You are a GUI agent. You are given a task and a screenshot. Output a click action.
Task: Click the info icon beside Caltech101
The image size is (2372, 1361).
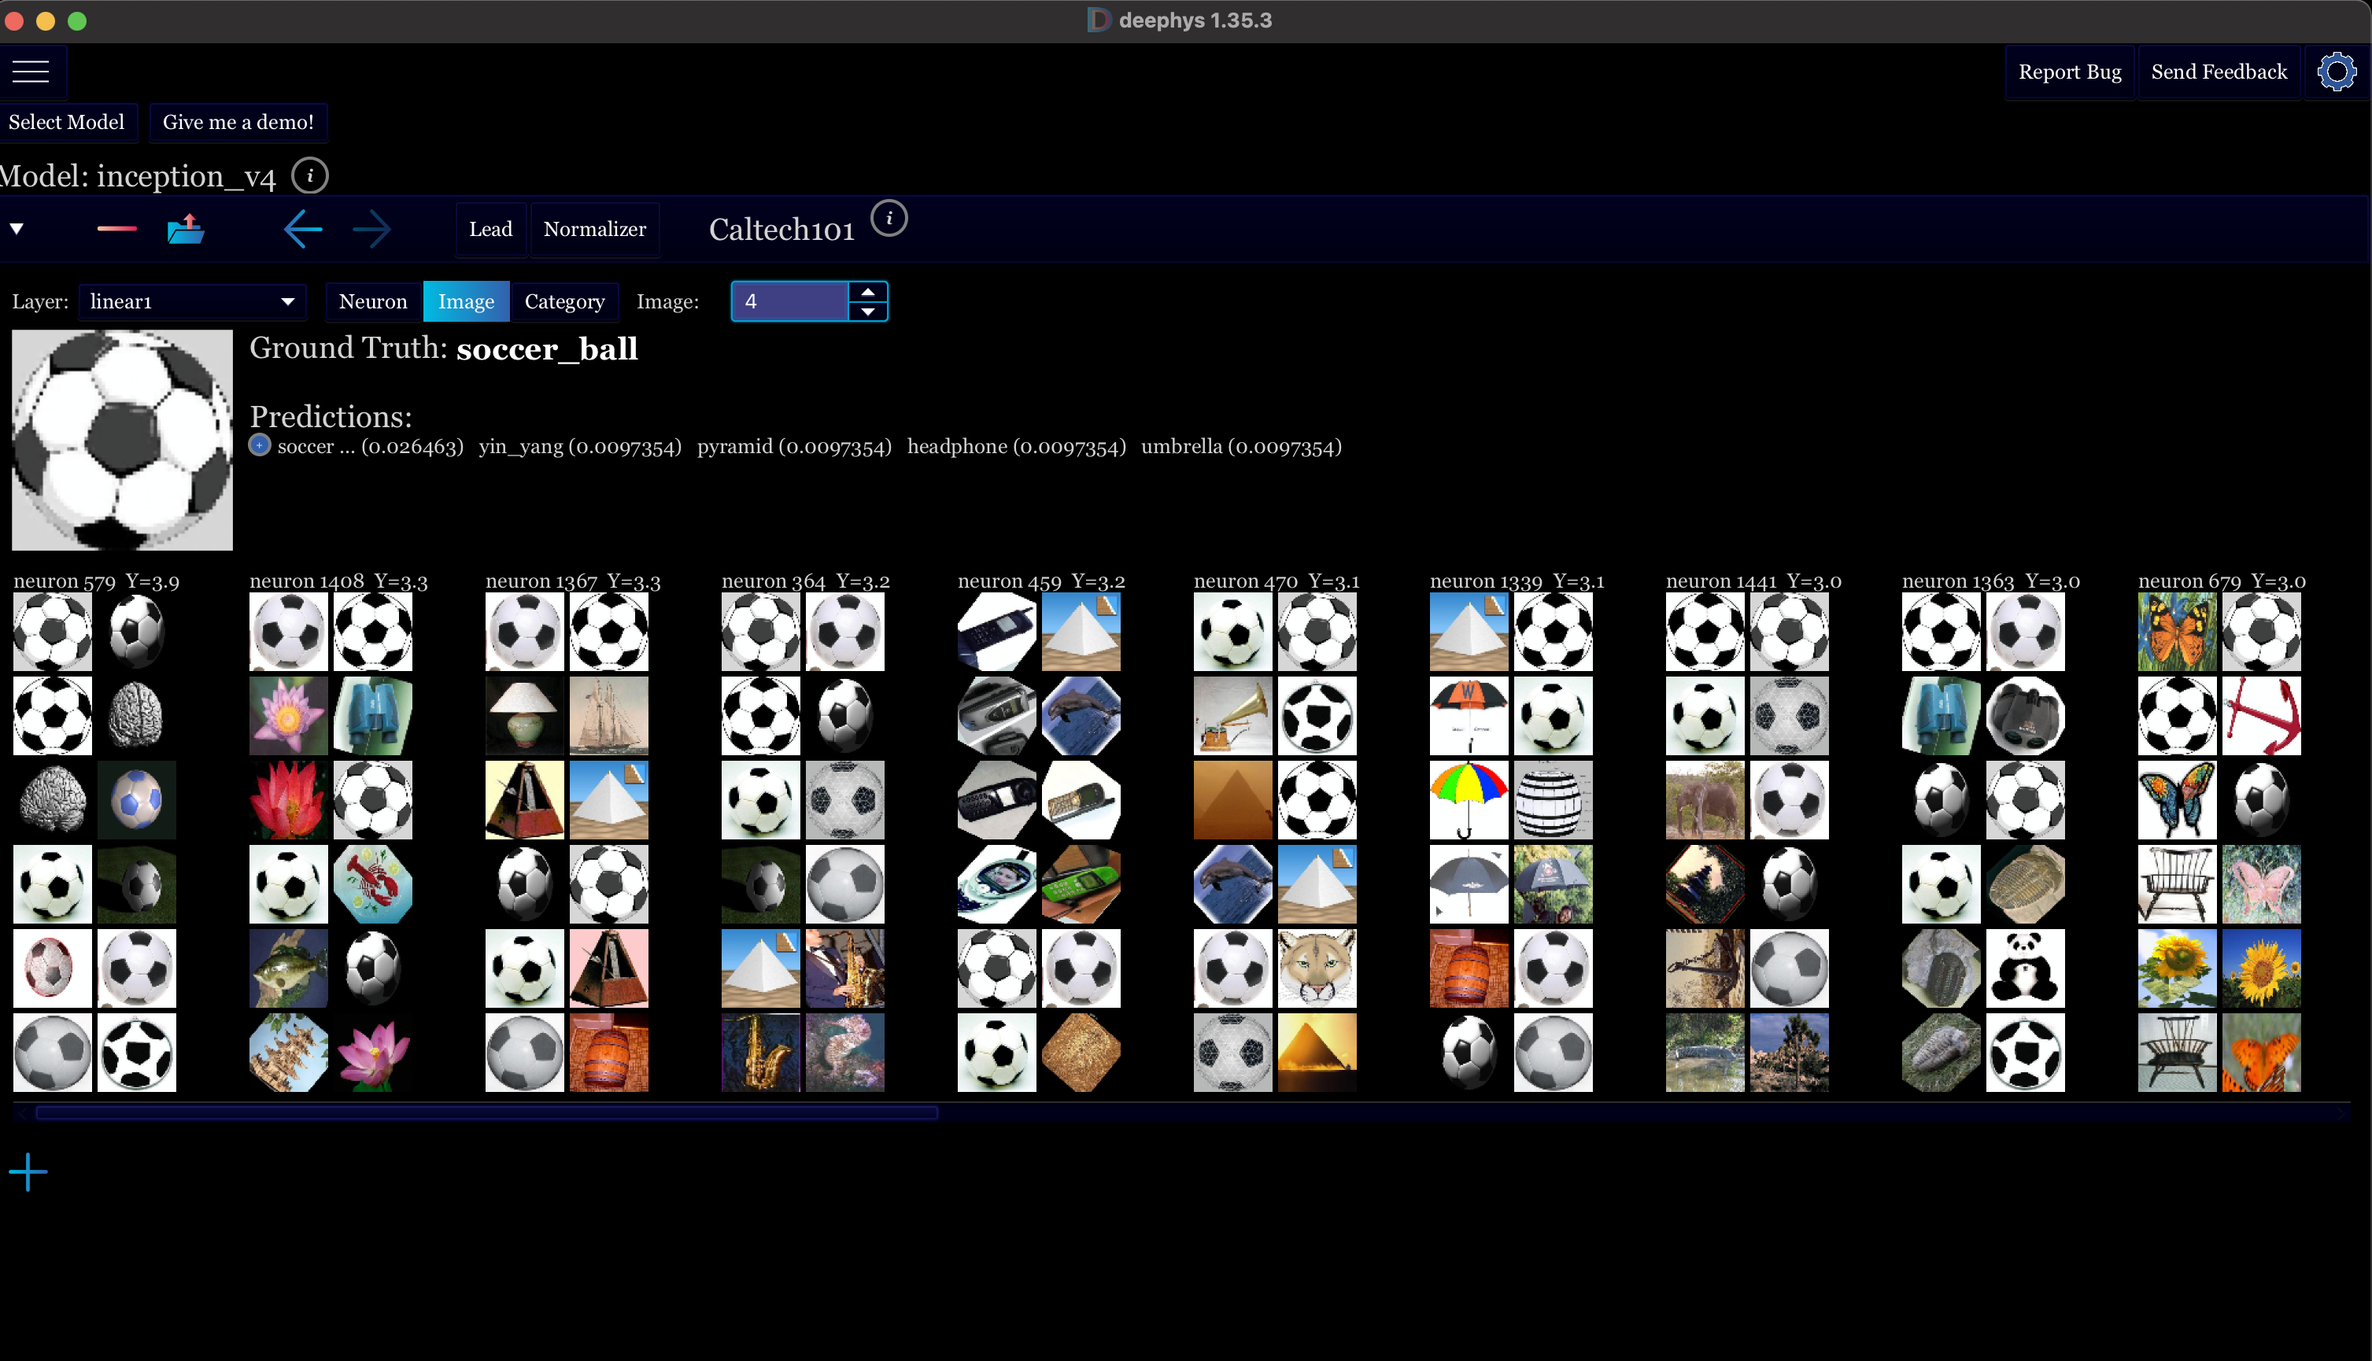pyautogui.click(x=889, y=219)
